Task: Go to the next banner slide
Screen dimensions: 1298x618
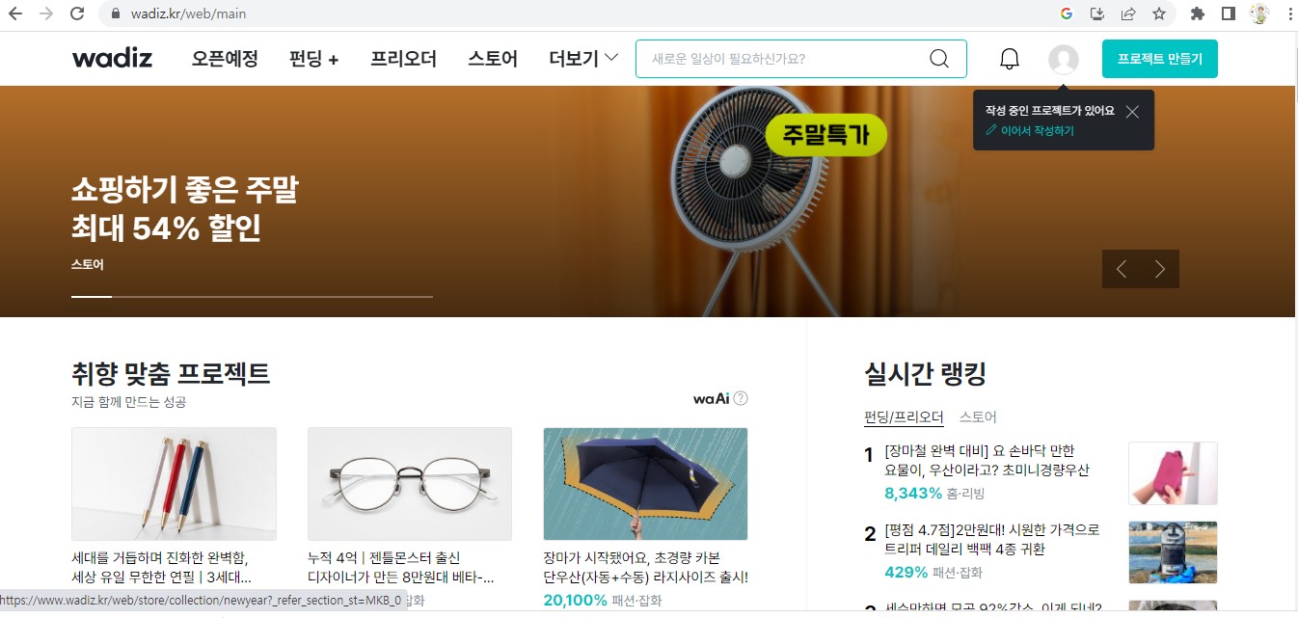Action: tap(1160, 269)
